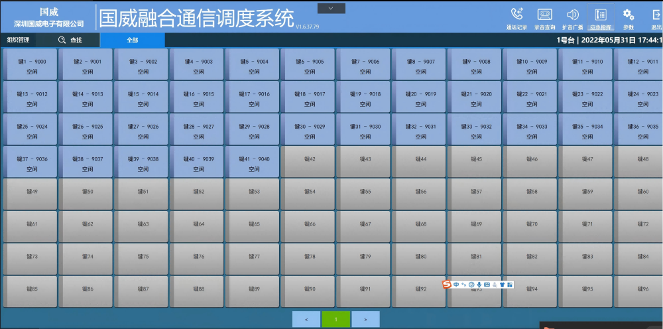Open Sogou soft keyboard icon

pyautogui.click(x=487, y=285)
